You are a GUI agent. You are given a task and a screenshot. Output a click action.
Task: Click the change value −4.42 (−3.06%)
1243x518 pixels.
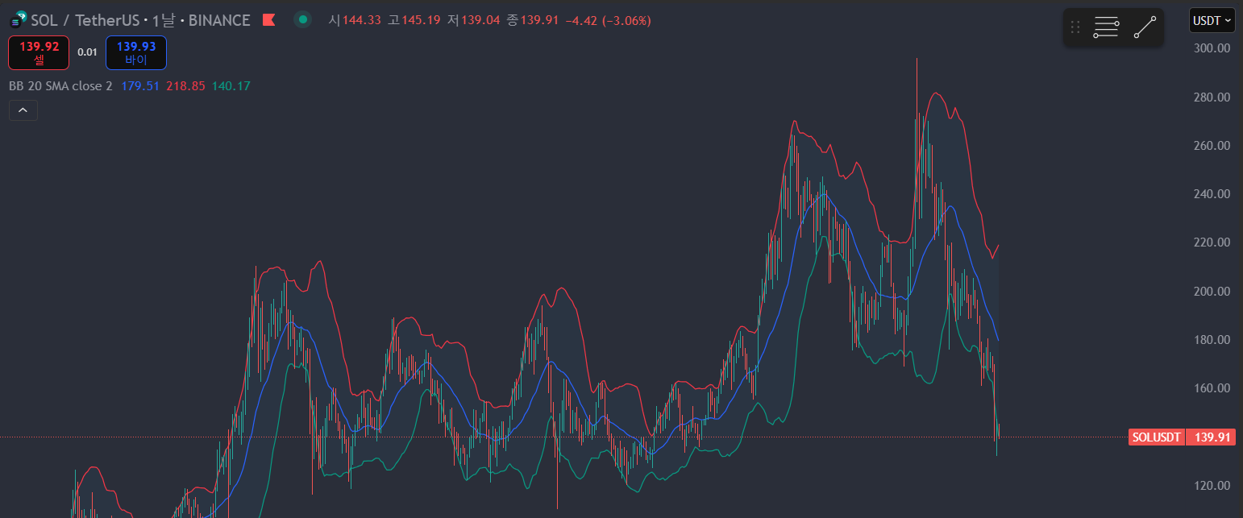click(608, 20)
